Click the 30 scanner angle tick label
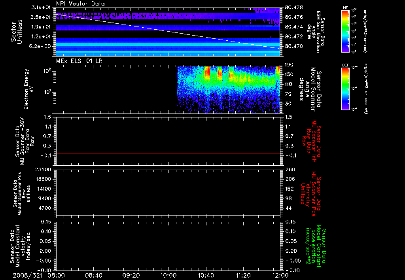405x280 pixels. point(288,104)
